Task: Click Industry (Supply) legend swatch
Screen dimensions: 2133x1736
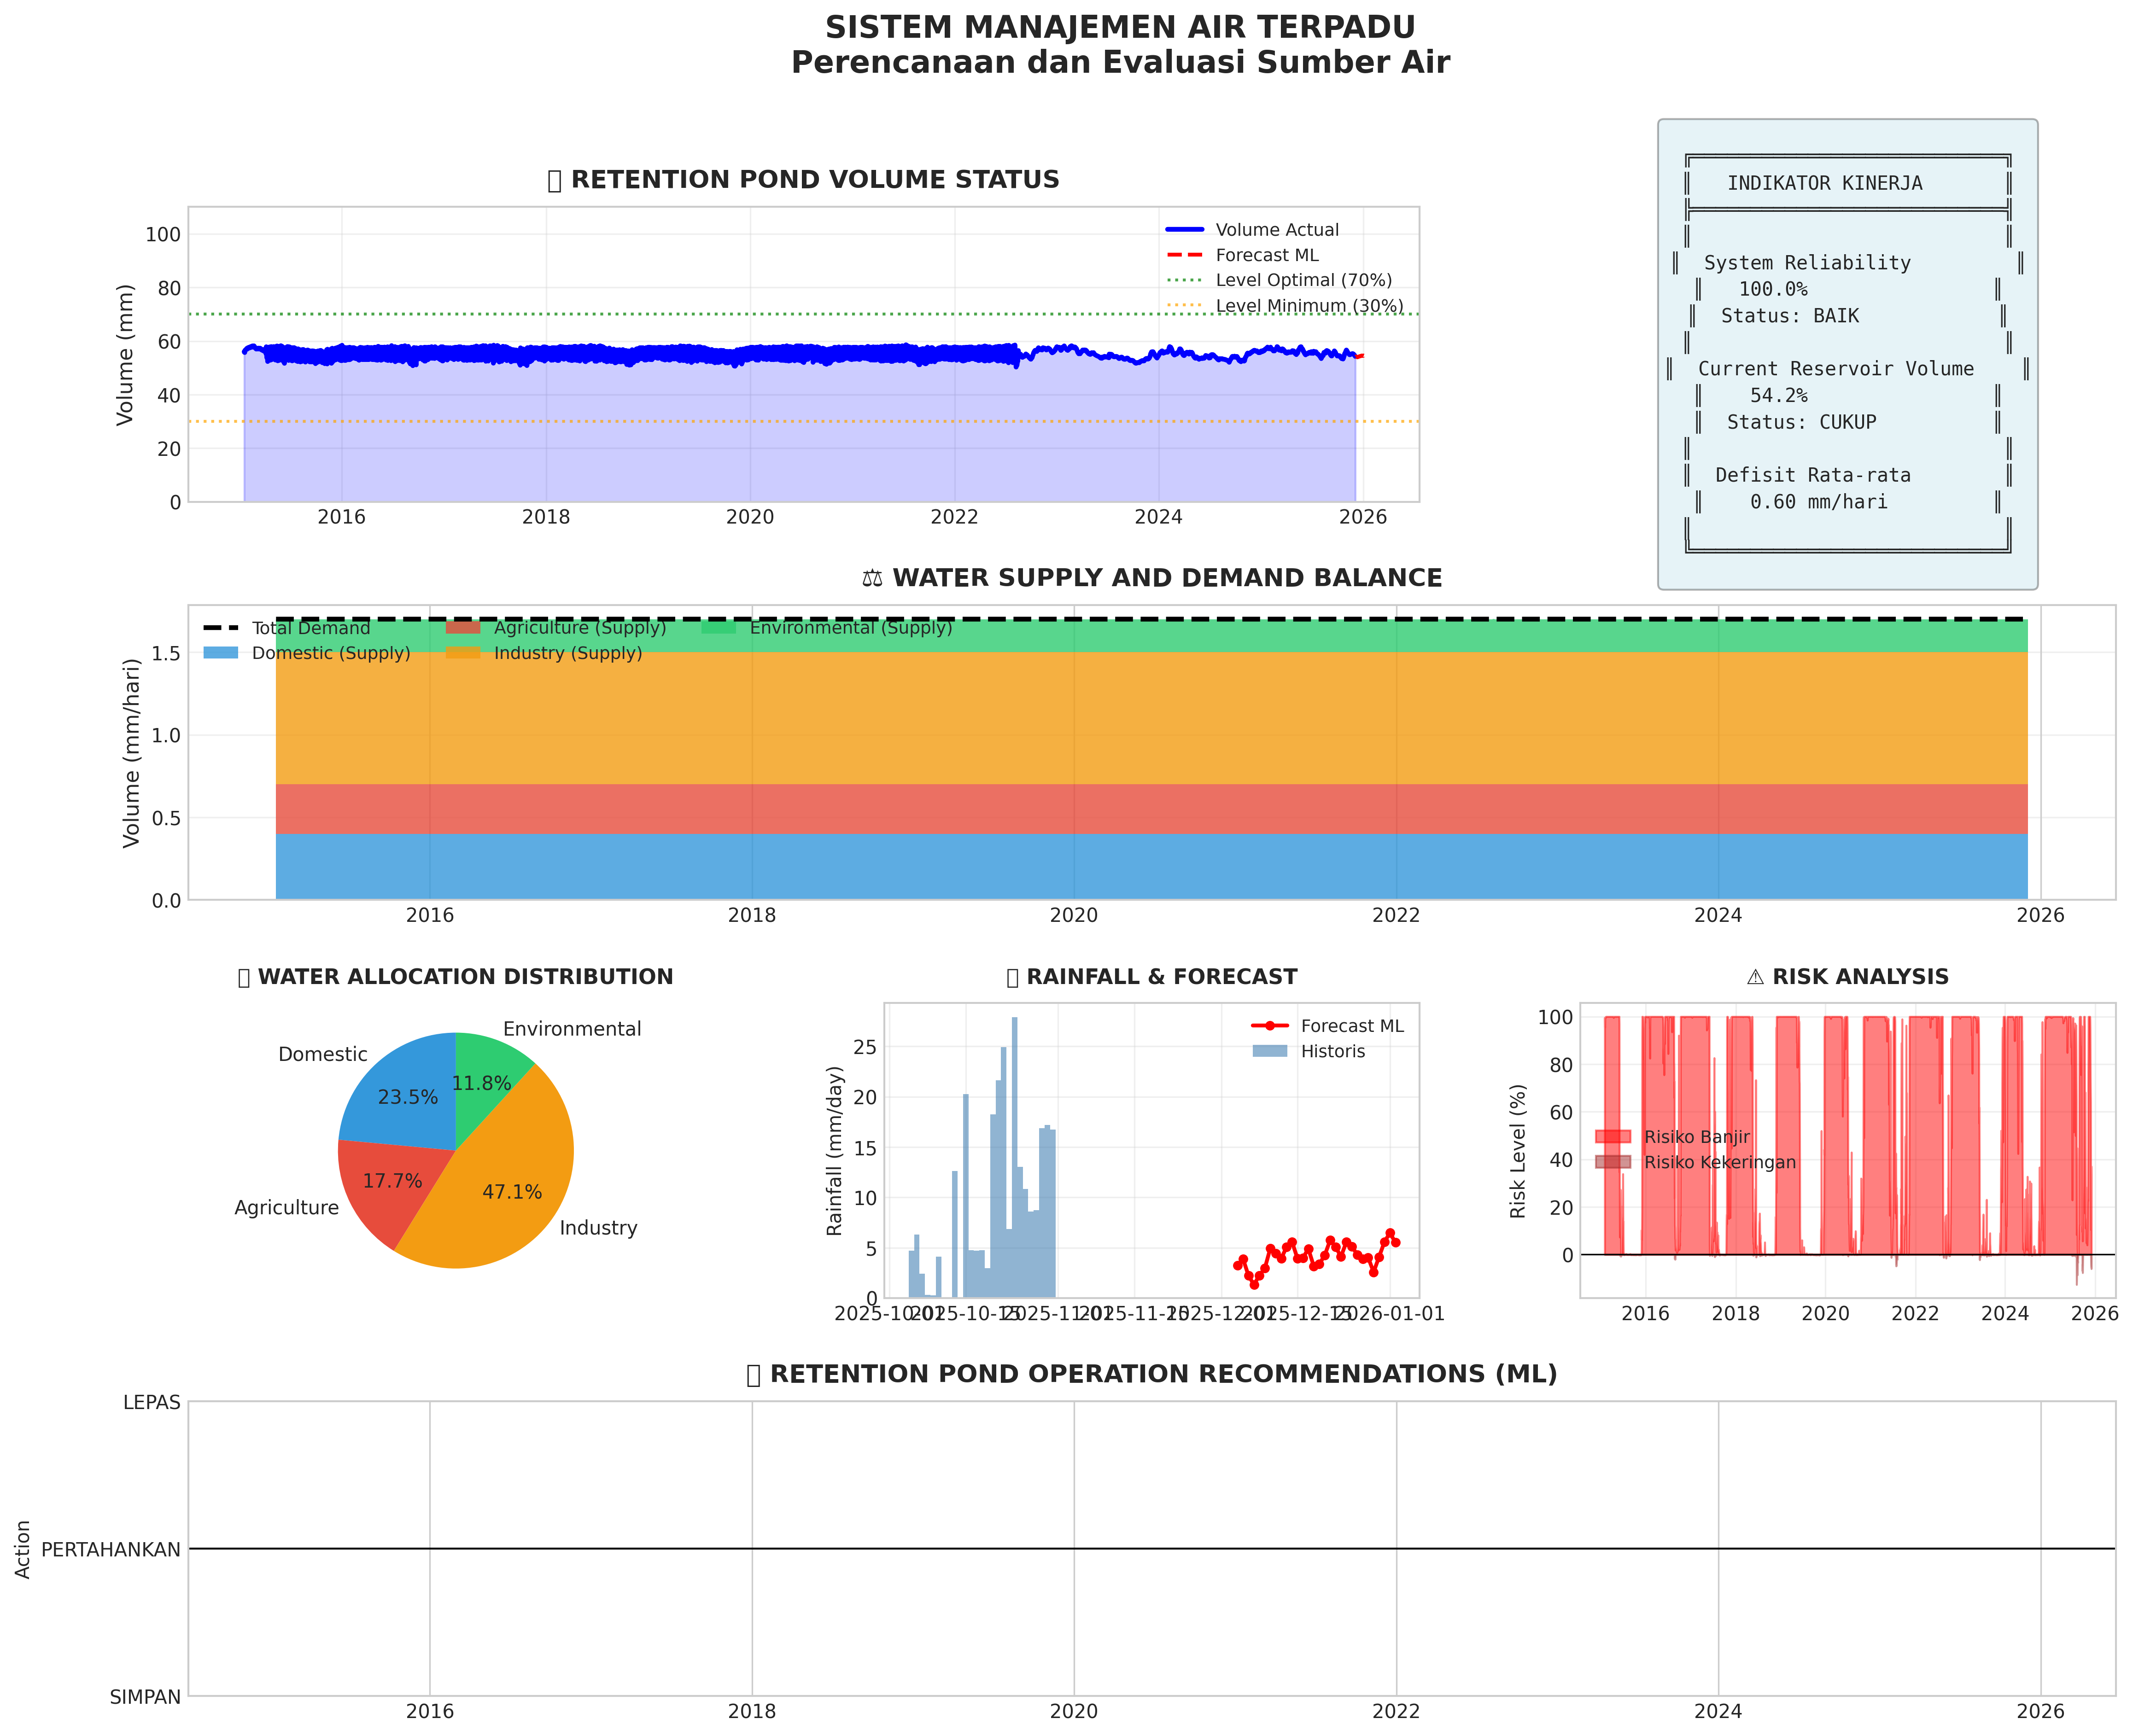Action: coord(462,653)
